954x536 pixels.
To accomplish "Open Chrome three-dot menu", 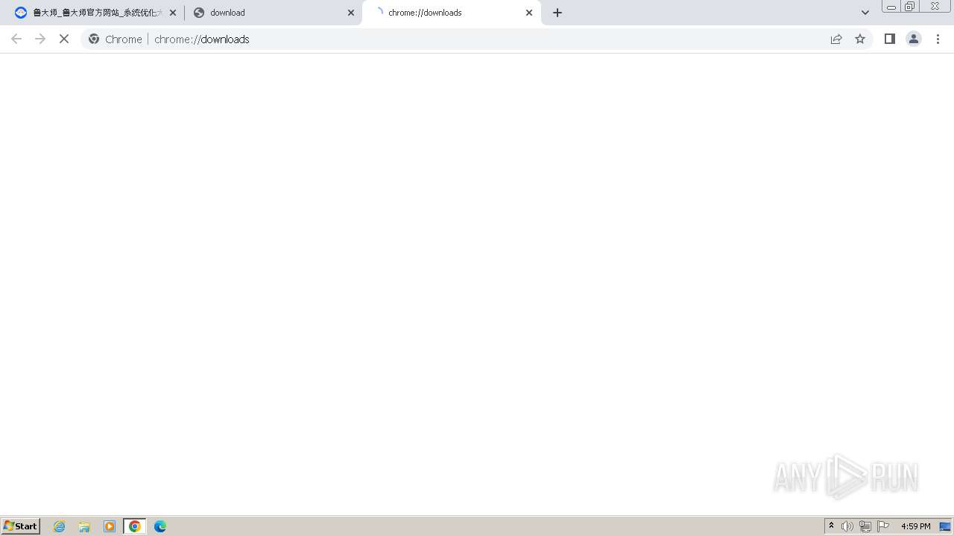I will tap(938, 39).
